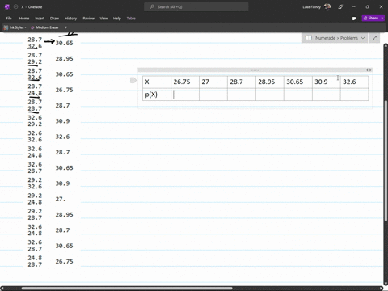Click the empty p(X) cell under 32.6
Image resolution: width=388 pixels, height=291 pixels.
pos(355,95)
